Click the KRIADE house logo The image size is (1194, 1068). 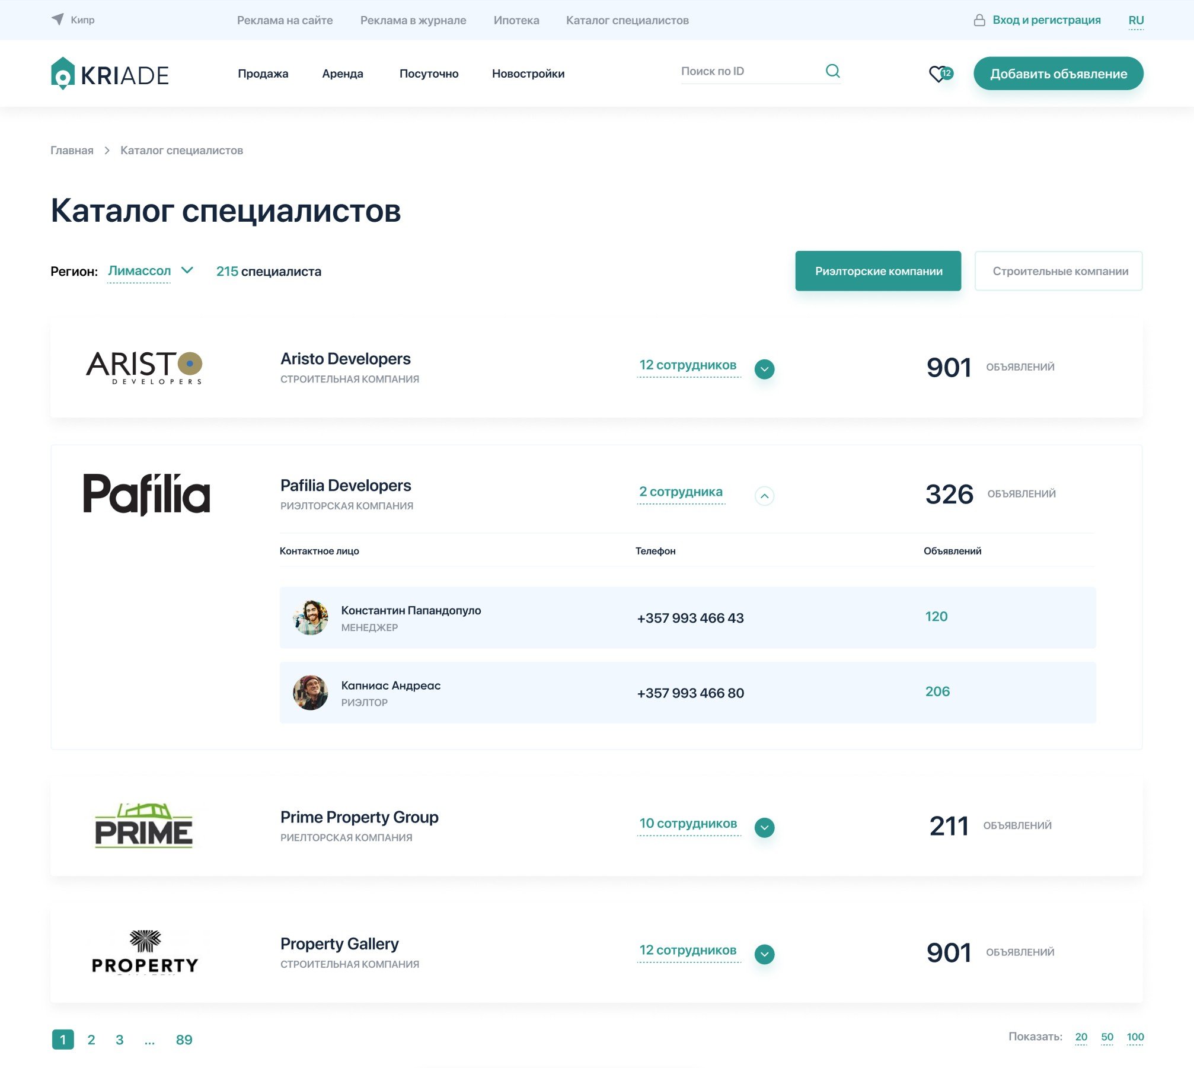tap(63, 74)
